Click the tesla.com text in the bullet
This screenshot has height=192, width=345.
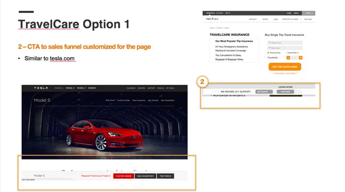(x=62, y=58)
